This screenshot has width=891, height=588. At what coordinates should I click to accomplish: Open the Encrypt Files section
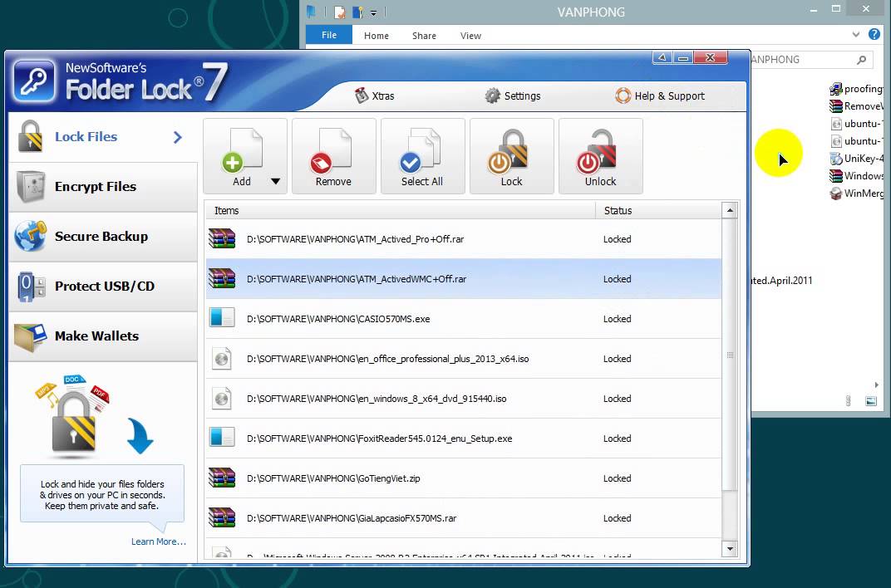[x=103, y=187]
